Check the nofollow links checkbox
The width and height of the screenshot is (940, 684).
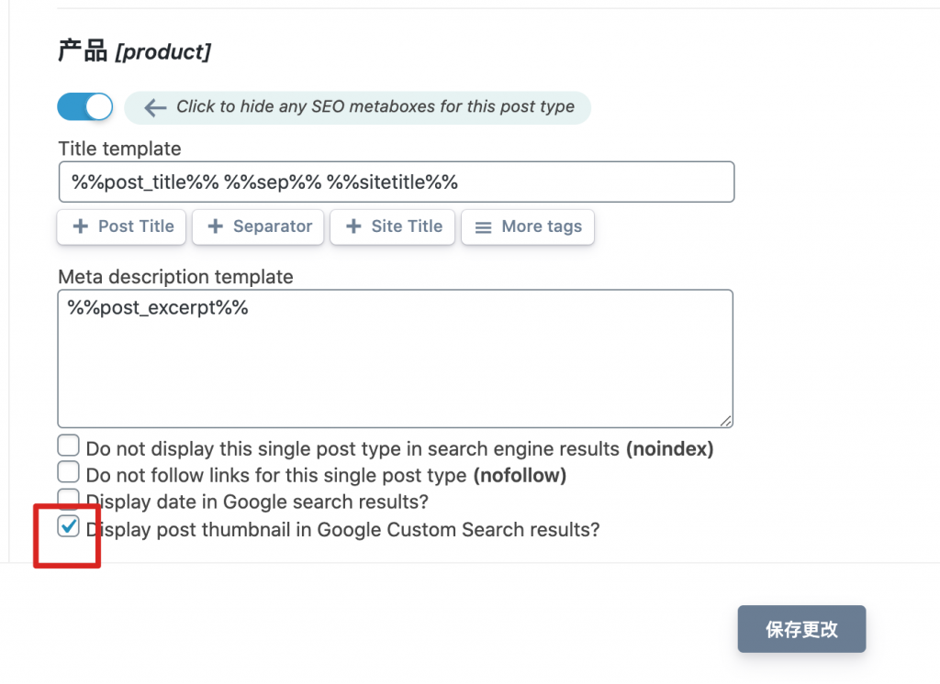click(x=69, y=473)
